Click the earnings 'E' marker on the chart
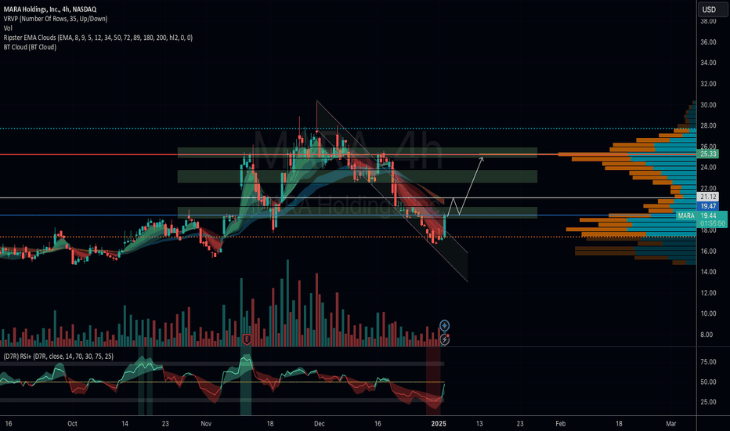Viewport: 730px width, 431px height. [247, 339]
